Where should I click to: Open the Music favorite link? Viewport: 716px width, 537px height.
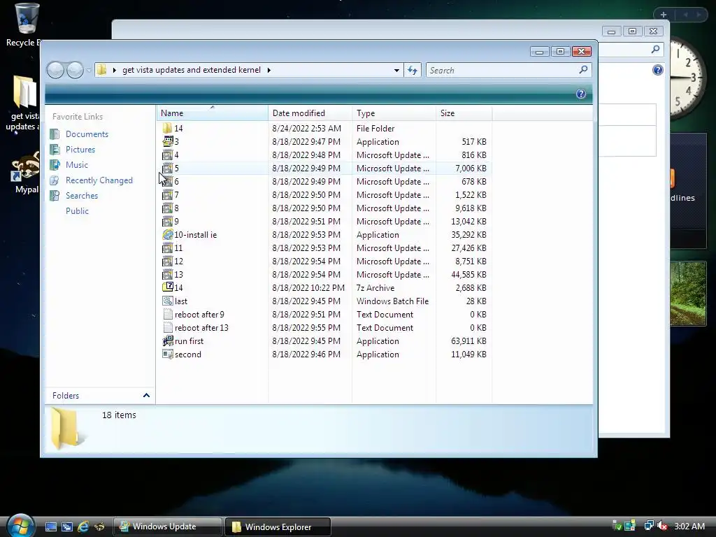coord(77,165)
